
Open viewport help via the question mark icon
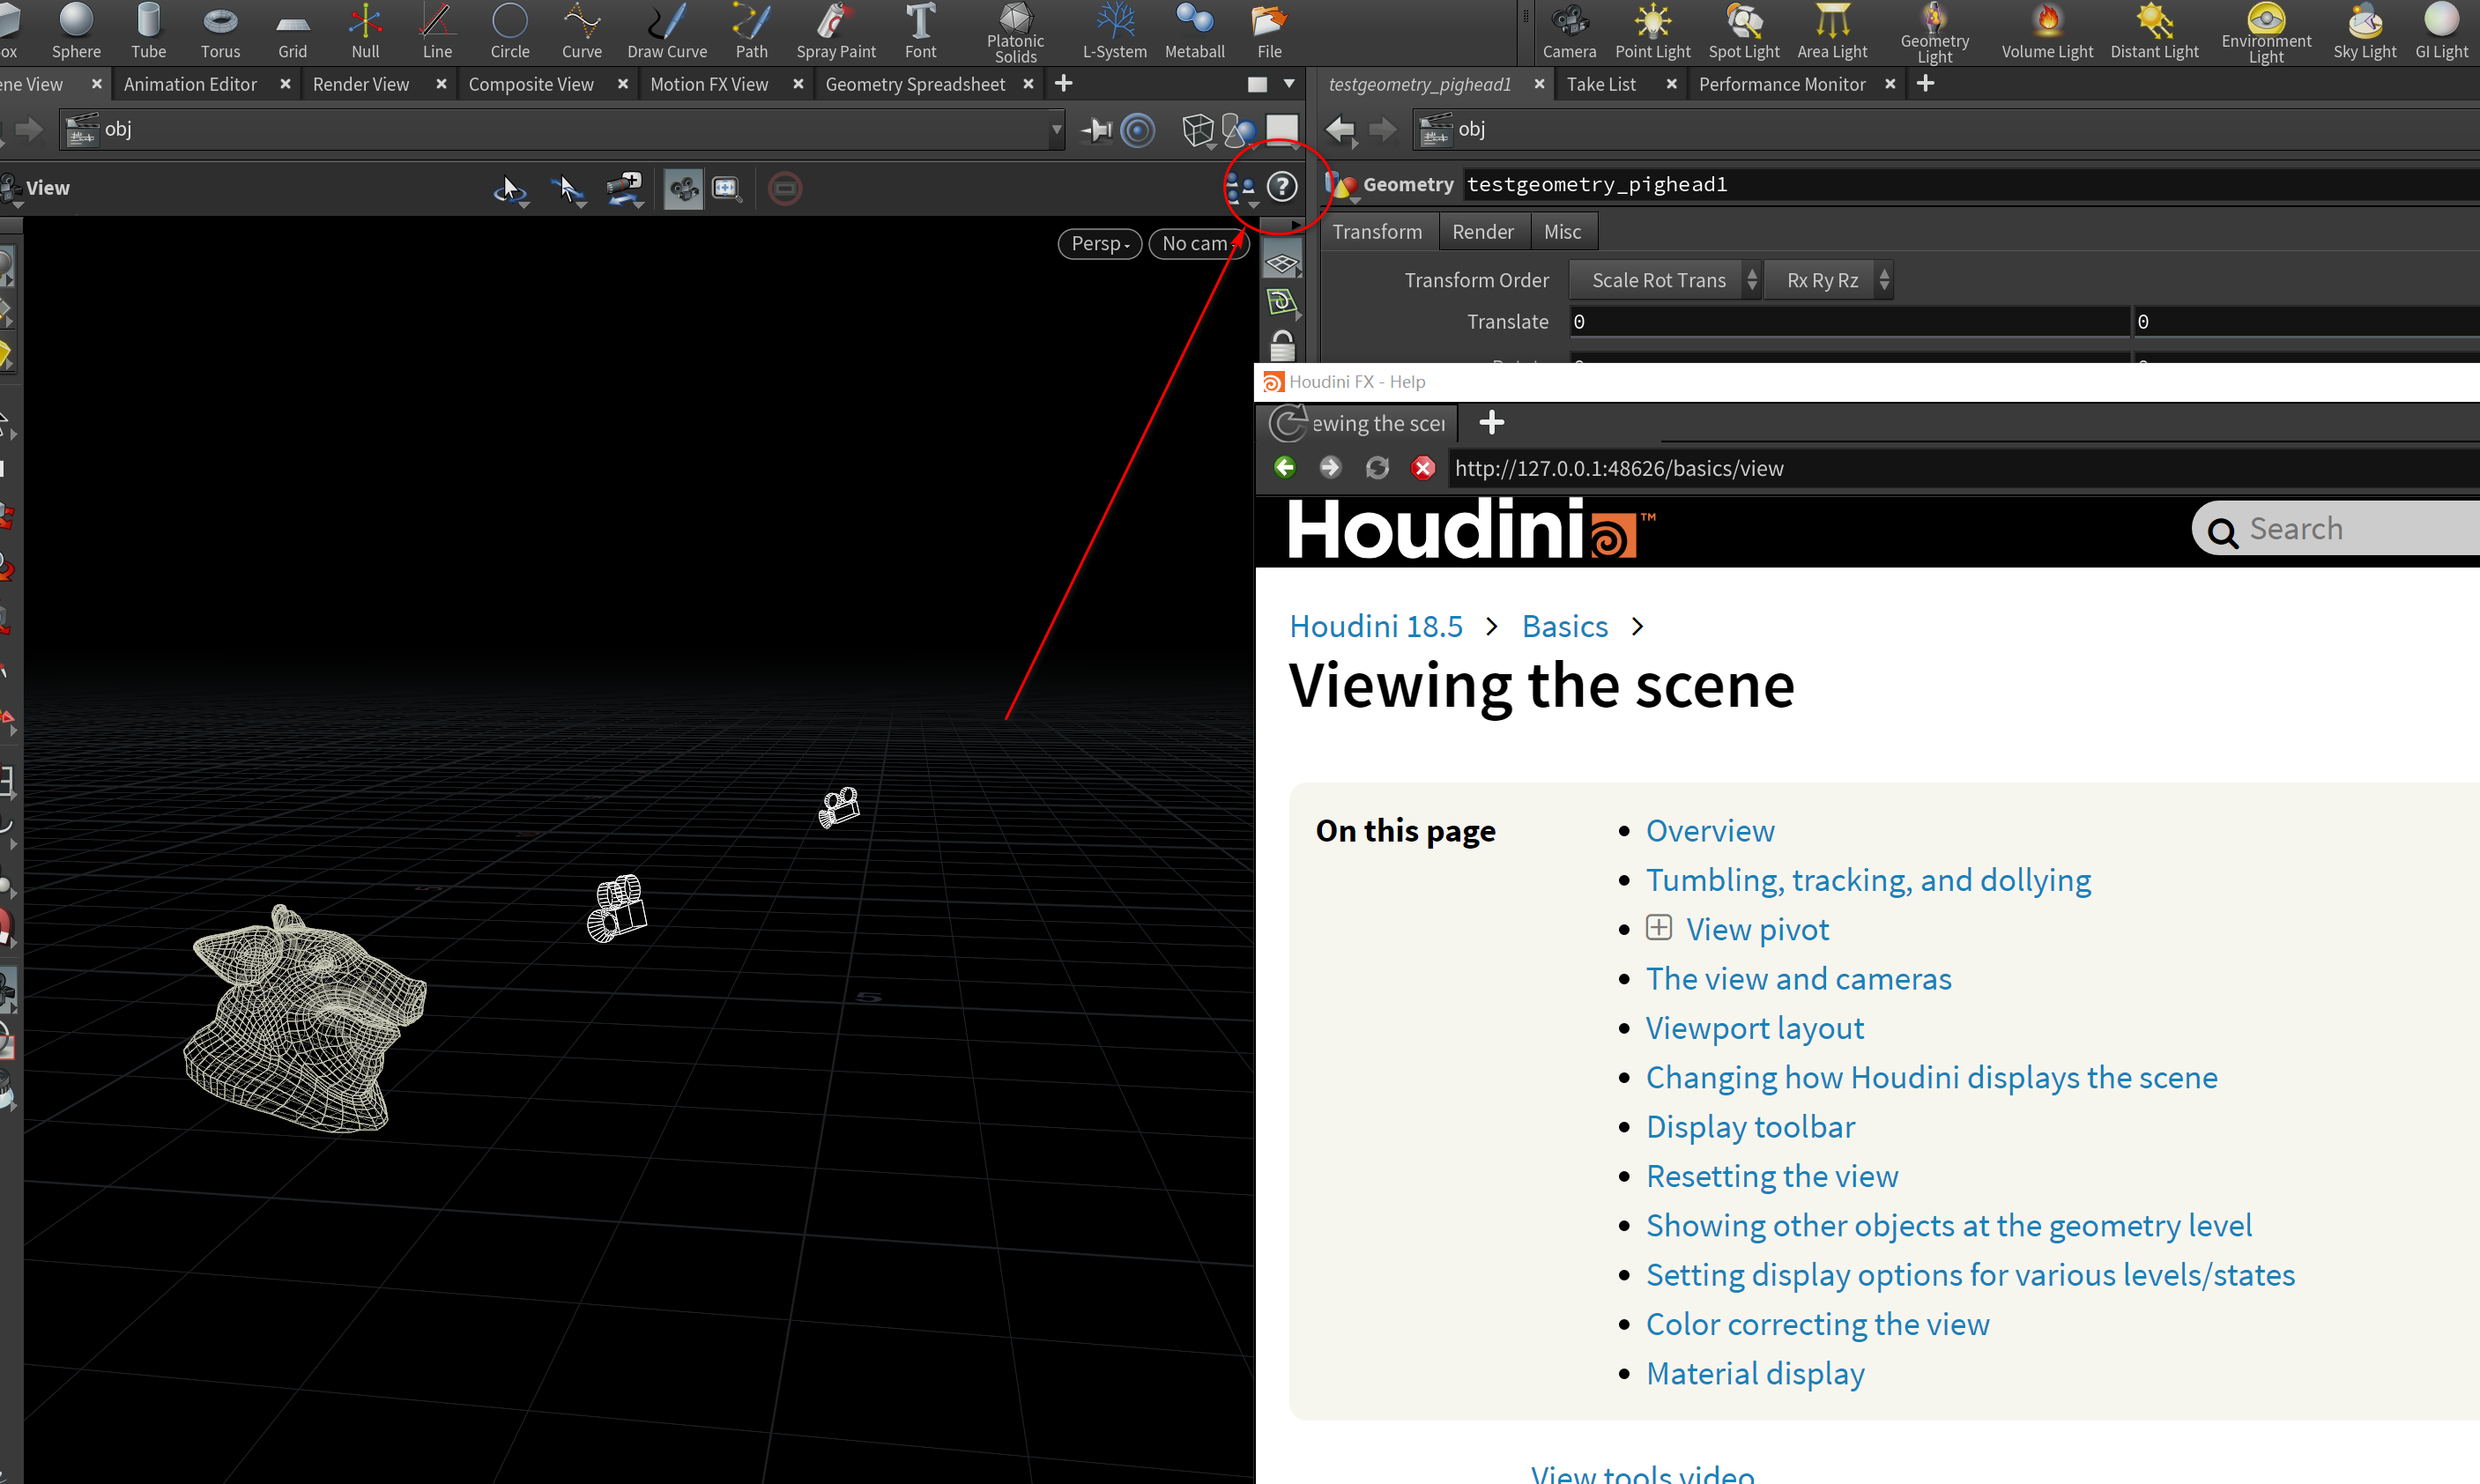(1281, 186)
